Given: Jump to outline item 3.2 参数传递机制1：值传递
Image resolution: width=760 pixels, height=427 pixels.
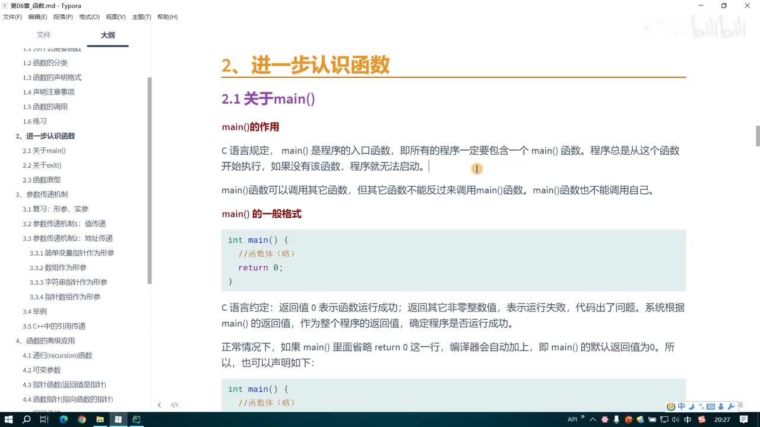Looking at the screenshot, I should (64, 224).
